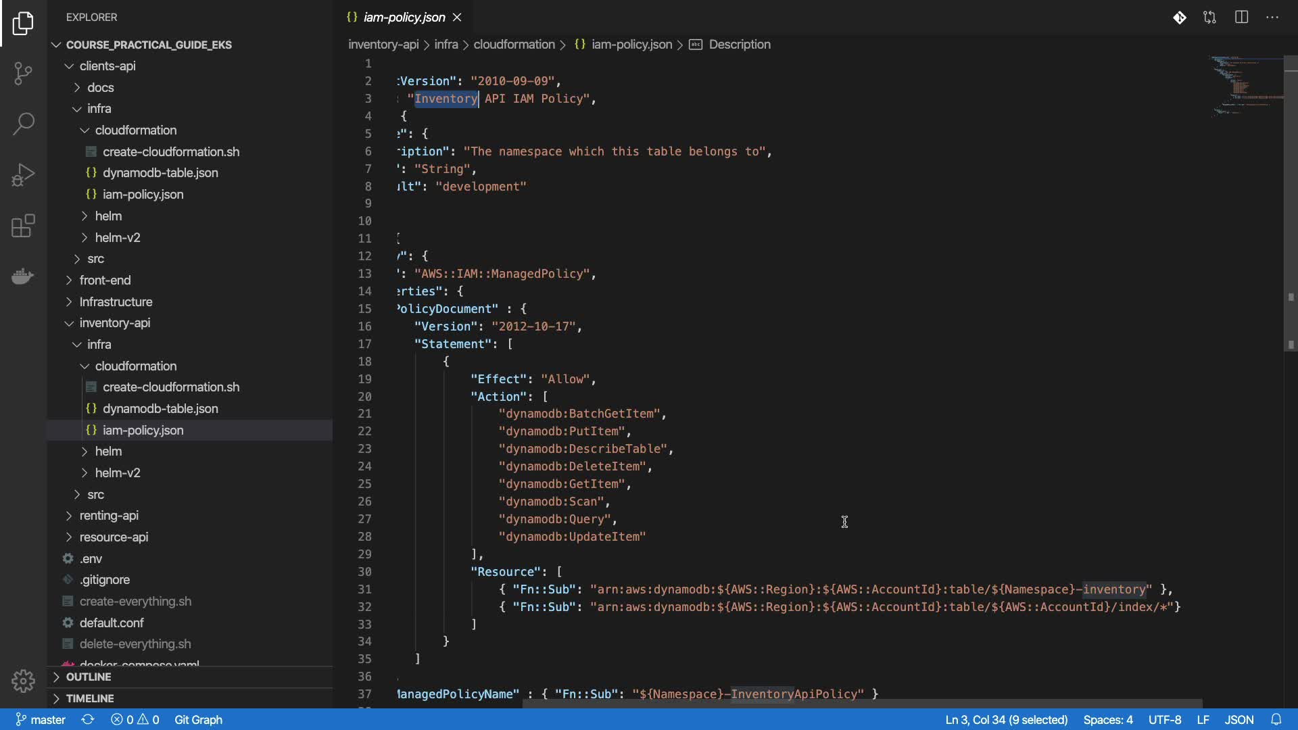Image resolution: width=1298 pixels, height=730 pixels.
Task: Click the master branch status button
Action: [x=41, y=720]
